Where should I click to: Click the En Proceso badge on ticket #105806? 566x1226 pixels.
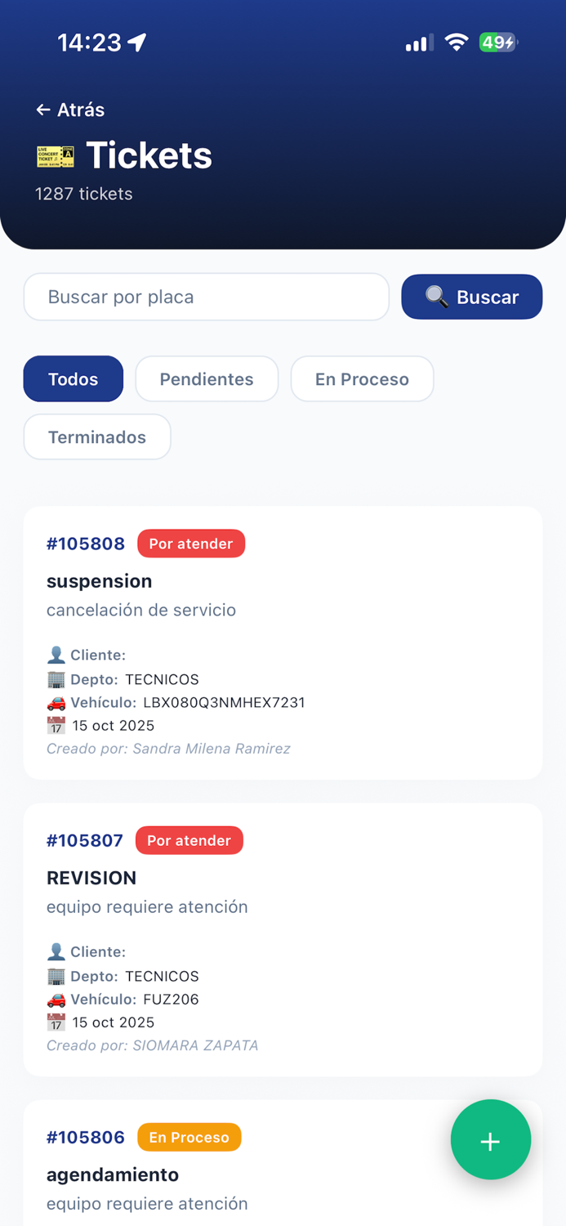pos(189,1136)
